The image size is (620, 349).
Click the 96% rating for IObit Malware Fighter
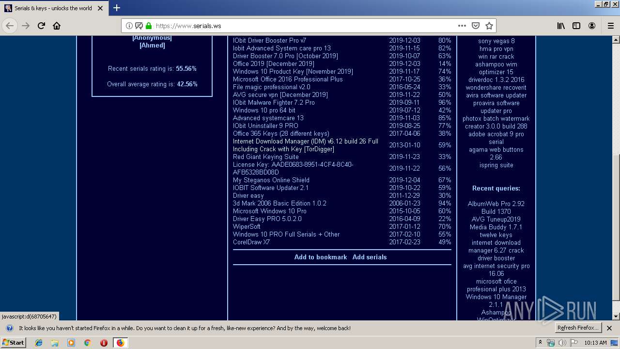tap(445, 102)
